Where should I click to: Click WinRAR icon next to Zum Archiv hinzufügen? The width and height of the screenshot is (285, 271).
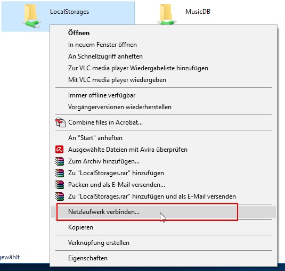click(60, 161)
